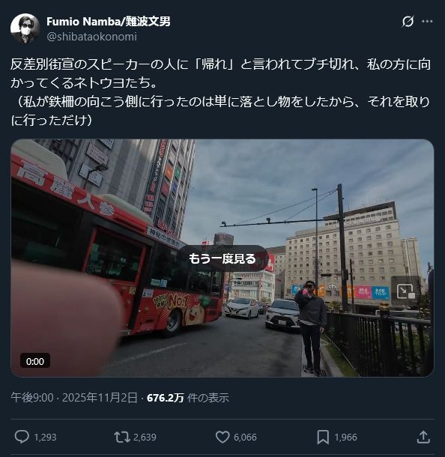Click the 2,639 reposts count
This screenshot has width=445, height=457.
pos(145,438)
